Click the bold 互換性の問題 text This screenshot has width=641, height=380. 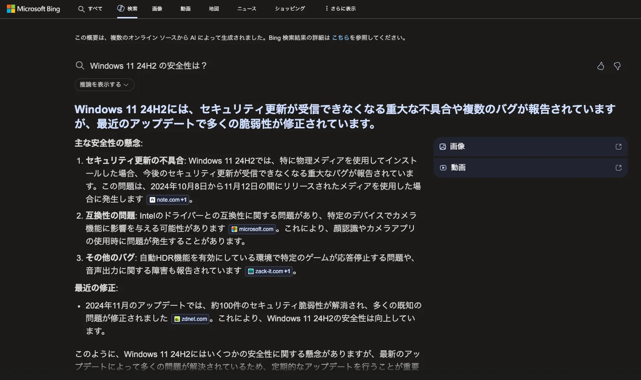(110, 215)
